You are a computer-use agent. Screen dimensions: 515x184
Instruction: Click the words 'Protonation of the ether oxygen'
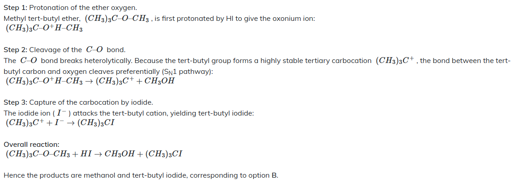pyautogui.click(x=83, y=8)
